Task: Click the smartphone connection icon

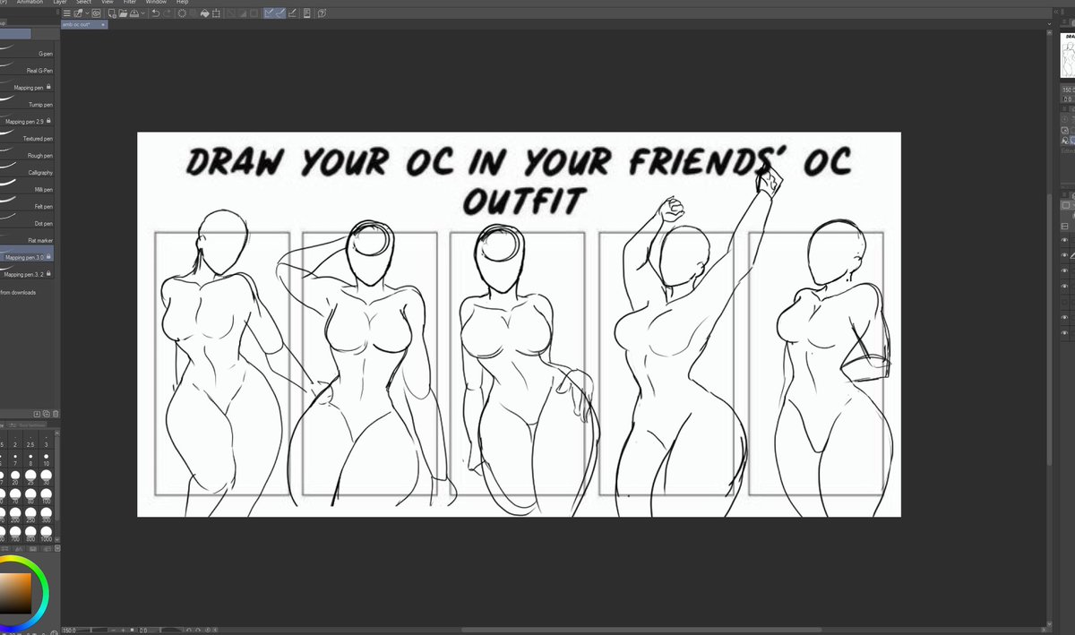Action: 307,13
